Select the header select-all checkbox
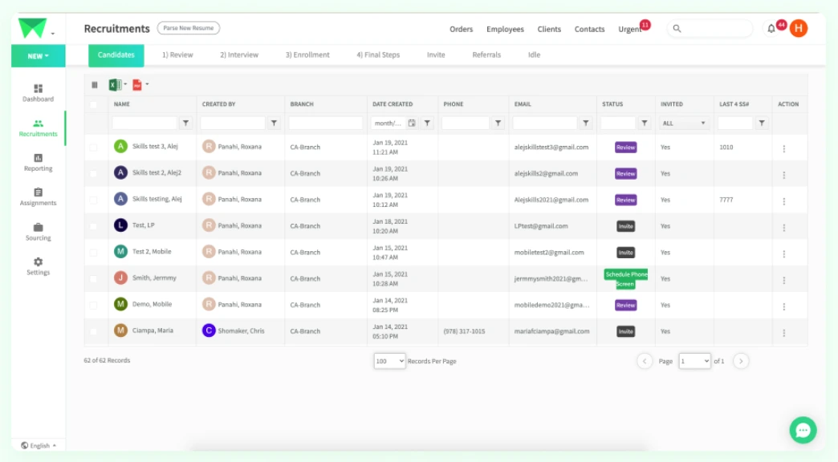This screenshot has height=462, width=838. point(94,105)
